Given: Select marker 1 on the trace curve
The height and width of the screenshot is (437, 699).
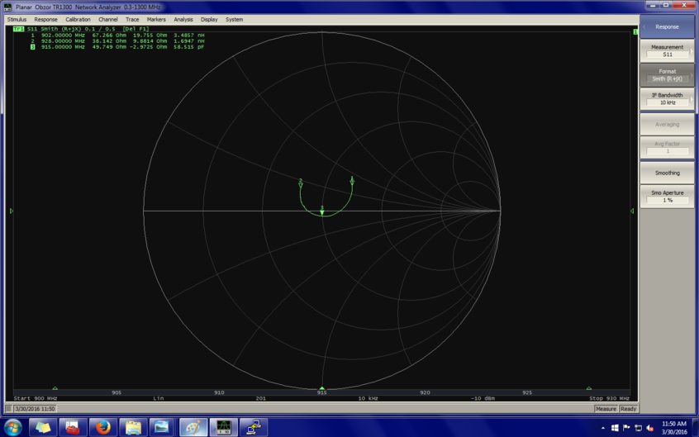Looking at the screenshot, I should tap(352, 181).
